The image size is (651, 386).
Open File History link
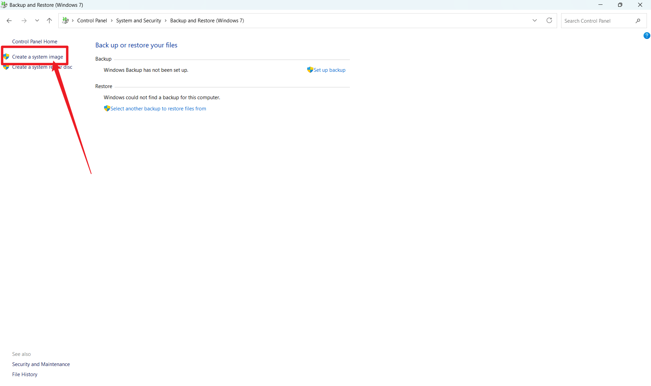[x=25, y=374]
